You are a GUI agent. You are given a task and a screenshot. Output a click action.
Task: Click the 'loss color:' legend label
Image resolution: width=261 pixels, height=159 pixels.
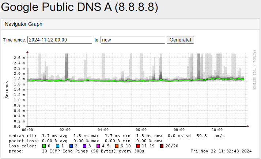point(23,146)
